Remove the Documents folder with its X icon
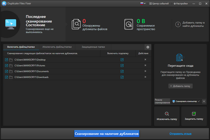The width and height of the screenshot is (210, 140). [x=145, y=71]
